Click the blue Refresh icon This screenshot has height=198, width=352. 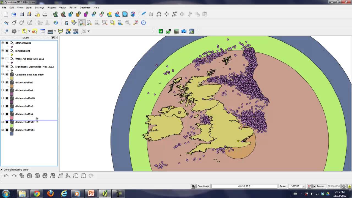click(143, 23)
